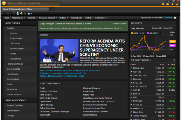Open the Reuters Insider menu item
Viewport: 181px width, 120px height.
tap(76, 18)
